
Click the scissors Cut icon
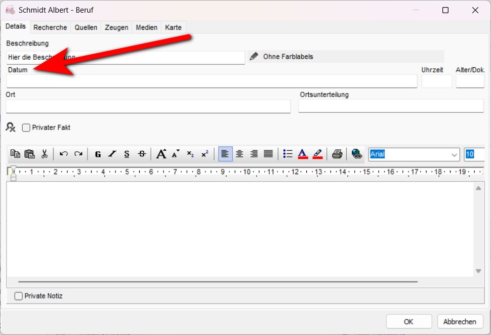pyautogui.click(x=45, y=154)
